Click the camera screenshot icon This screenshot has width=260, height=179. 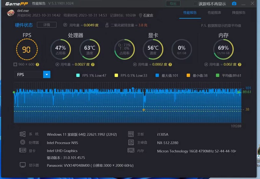click(234, 4)
